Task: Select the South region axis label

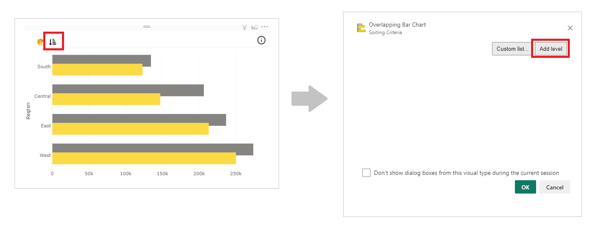Action: pos(44,66)
